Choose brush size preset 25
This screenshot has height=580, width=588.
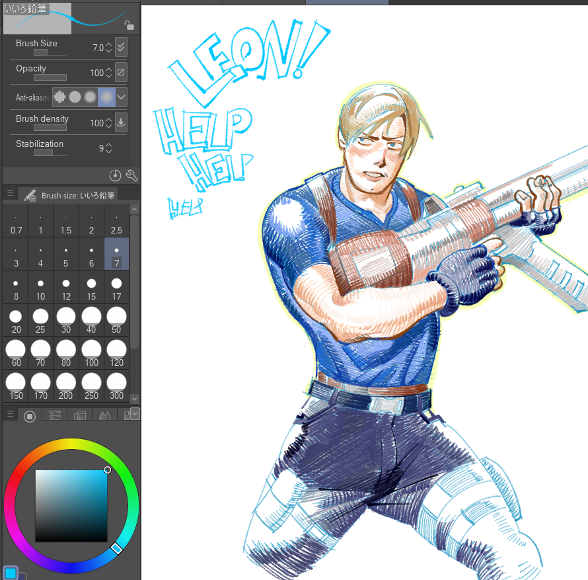(40, 320)
